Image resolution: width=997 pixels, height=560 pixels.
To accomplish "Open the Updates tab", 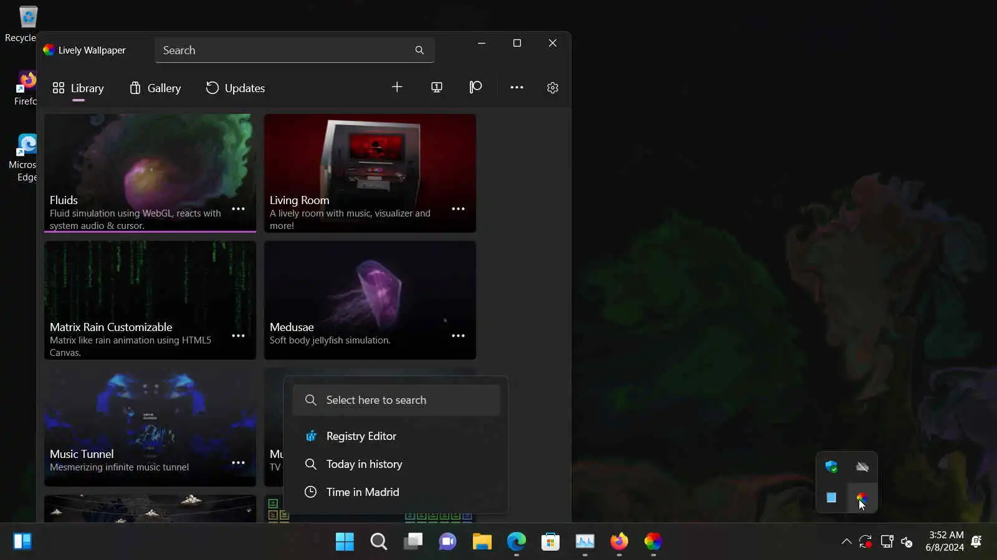I will tap(236, 88).
